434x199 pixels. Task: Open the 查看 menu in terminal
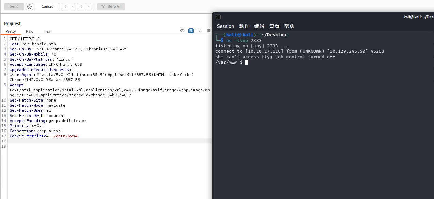(x=274, y=26)
